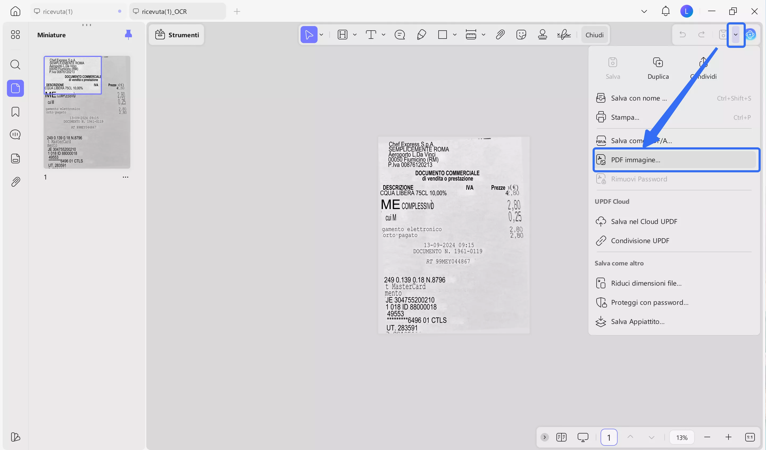Toggle the two-page view mode
Screen dimensions: 766x450
(561, 437)
